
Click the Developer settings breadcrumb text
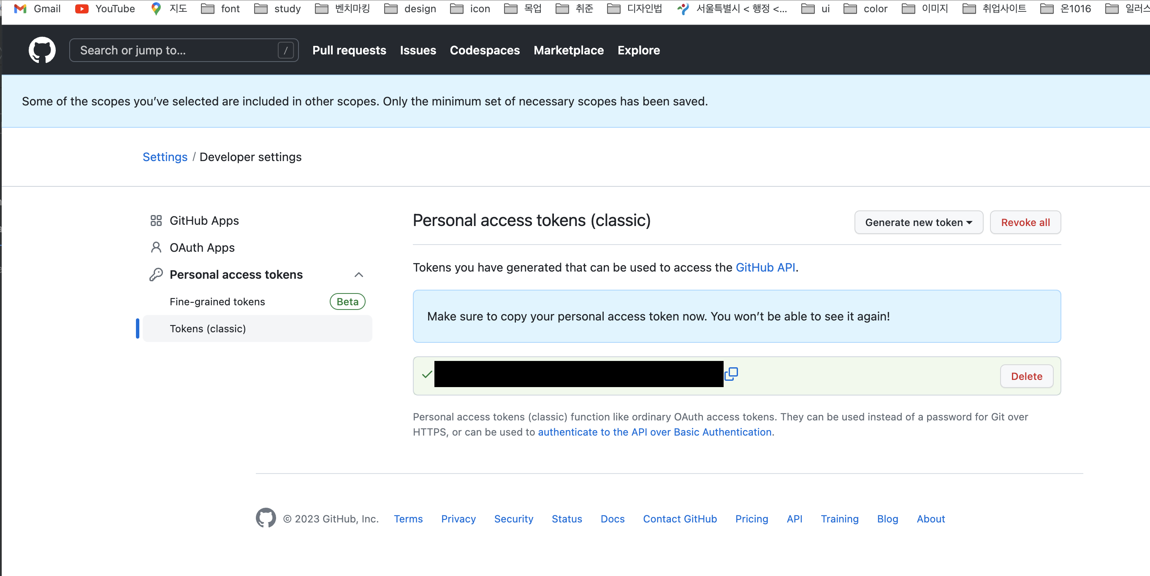(x=250, y=157)
